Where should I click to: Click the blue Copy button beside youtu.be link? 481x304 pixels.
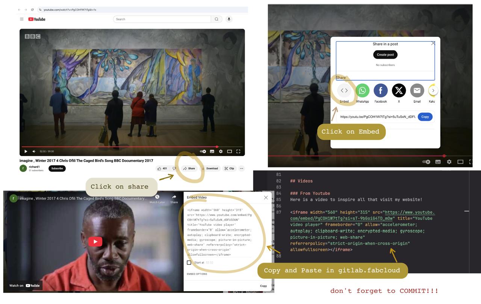coord(425,117)
